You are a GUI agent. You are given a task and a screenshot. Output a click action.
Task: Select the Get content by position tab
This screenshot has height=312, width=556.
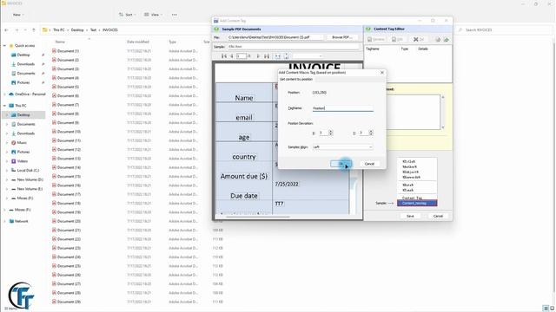pos(296,79)
